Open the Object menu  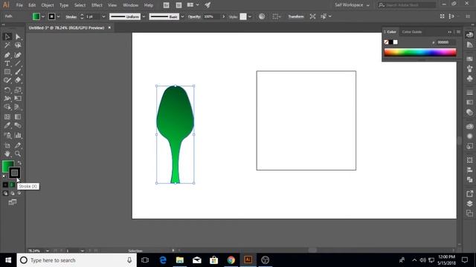click(48, 5)
